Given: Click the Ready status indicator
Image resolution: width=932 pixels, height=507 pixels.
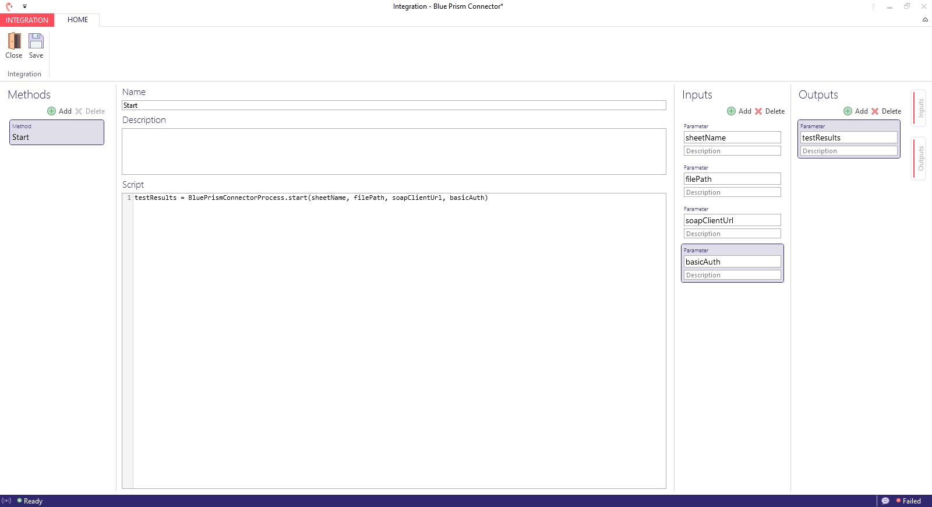Looking at the screenshot, I should [x=30, y=501].
